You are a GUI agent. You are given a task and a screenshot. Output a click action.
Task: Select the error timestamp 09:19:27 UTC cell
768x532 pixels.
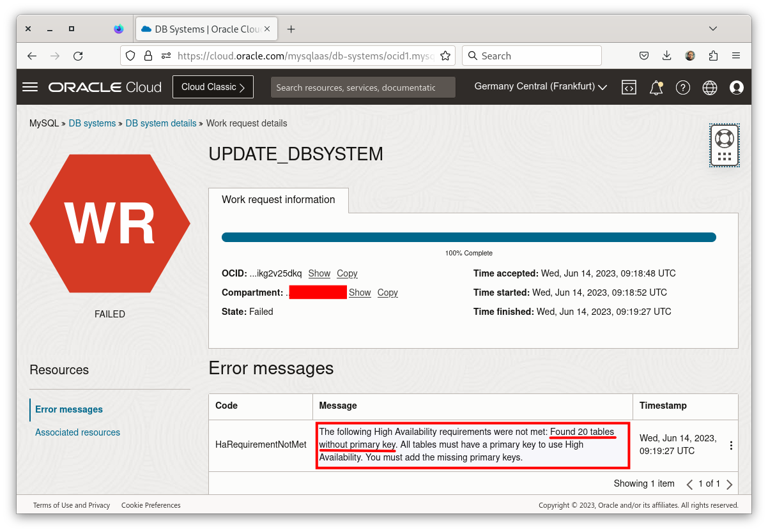[x=677, y=445]
